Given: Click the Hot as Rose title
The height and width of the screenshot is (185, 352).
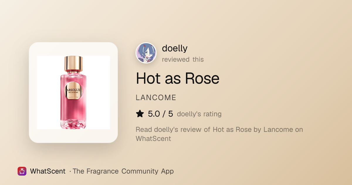Looking at the screenshot, I should (177, 78).
